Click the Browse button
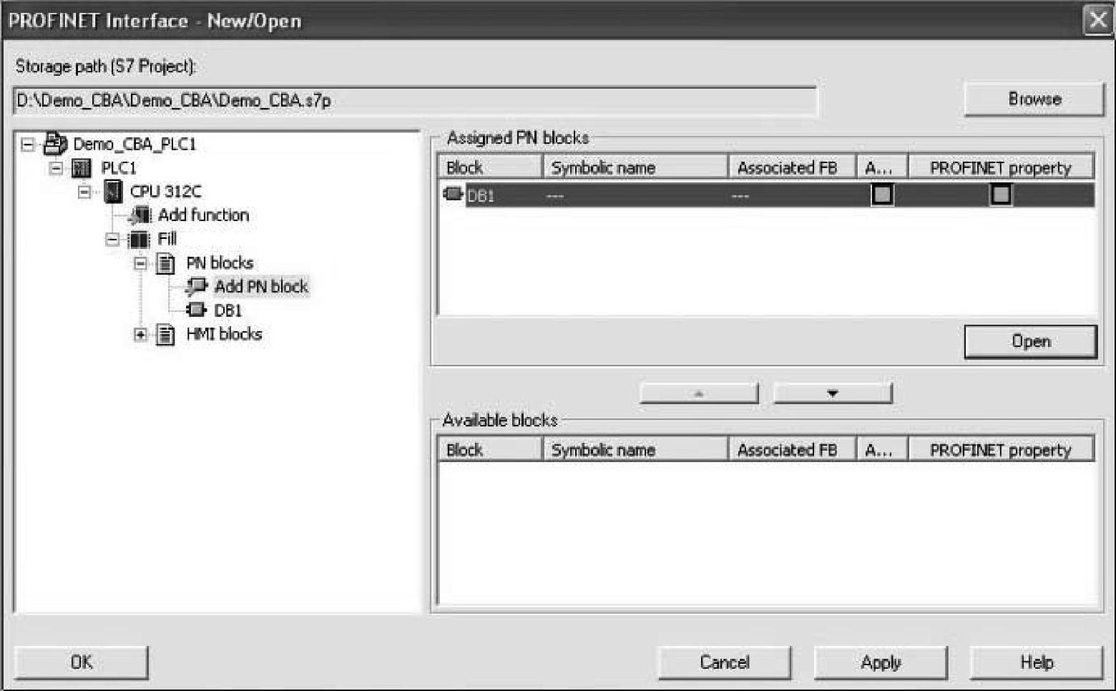 [1034, 99]
